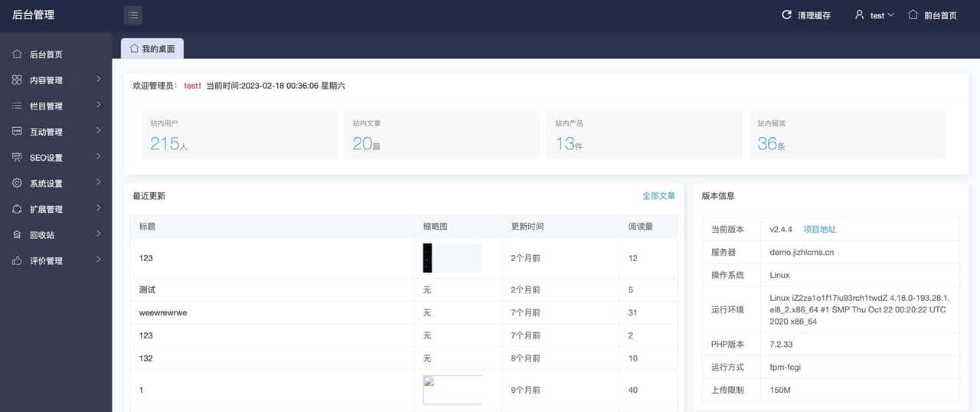Expand the 栏目管理 chevron
This screenshot has height=412, width=980.
point(99,105)
